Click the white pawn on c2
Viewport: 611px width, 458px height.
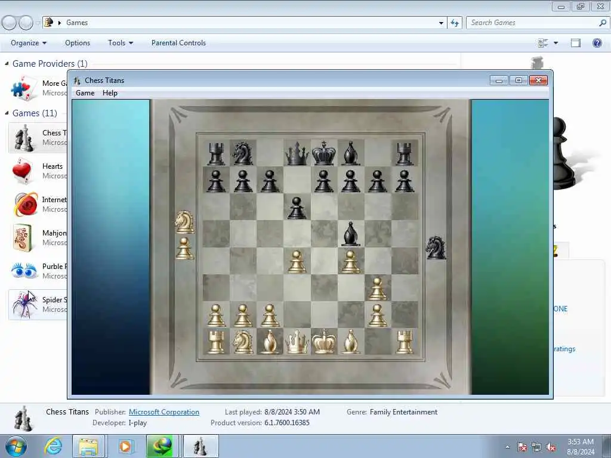point(270,315)
